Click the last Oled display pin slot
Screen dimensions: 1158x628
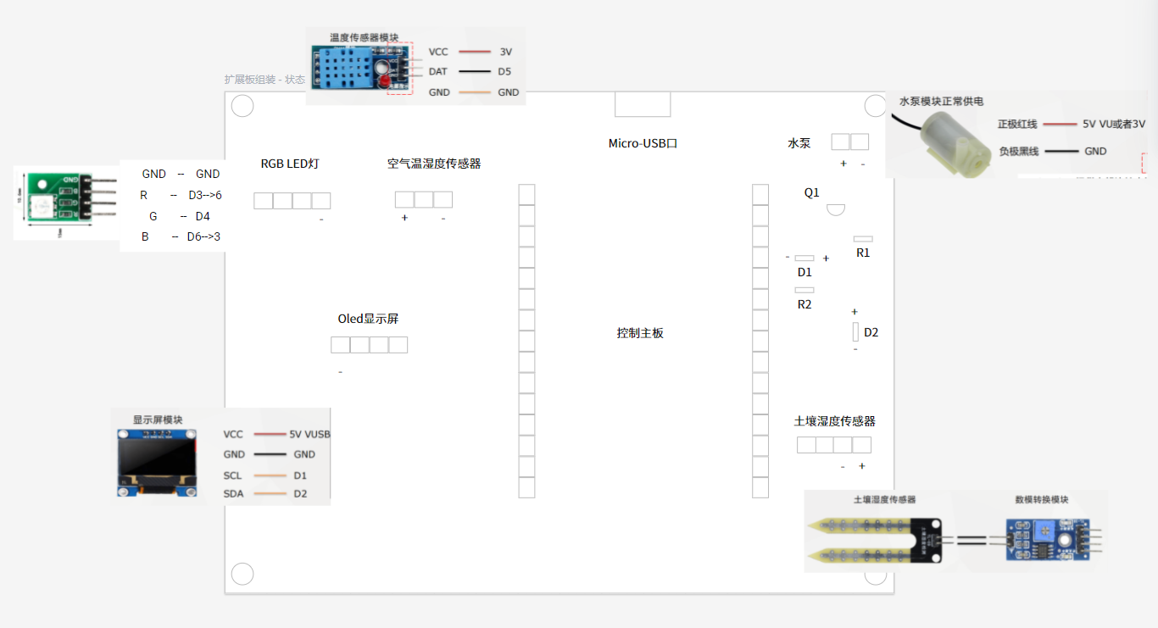click(398, 345)
